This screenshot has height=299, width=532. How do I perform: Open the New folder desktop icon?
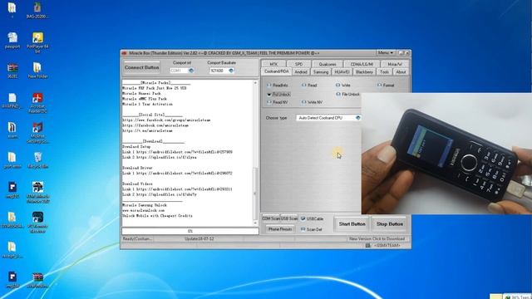(37, 71)
